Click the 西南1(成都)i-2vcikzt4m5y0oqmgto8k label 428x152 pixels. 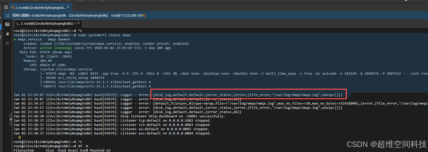tap(39, 15)
